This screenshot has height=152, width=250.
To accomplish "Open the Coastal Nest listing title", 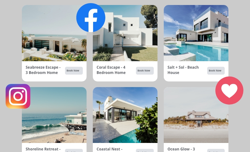I will click(x=110, y=149).
